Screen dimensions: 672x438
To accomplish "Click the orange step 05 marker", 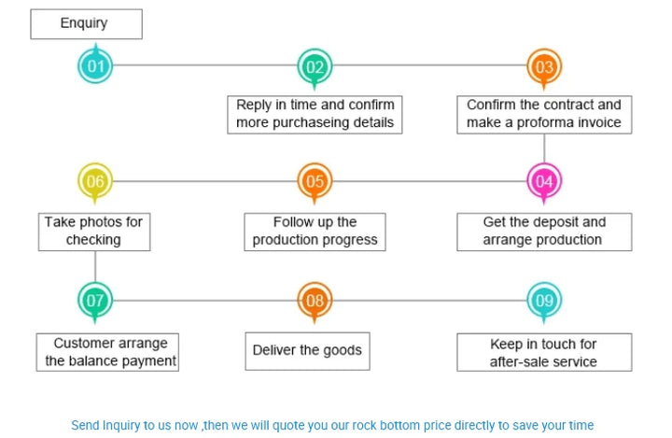I will [x=315, y=181].
